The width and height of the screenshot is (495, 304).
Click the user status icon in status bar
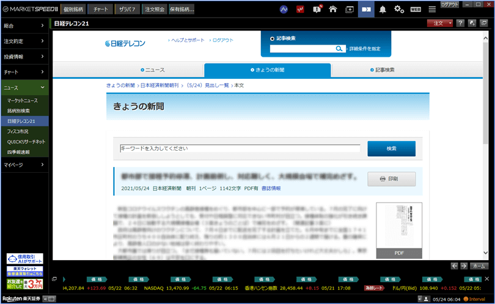point(426,299)
